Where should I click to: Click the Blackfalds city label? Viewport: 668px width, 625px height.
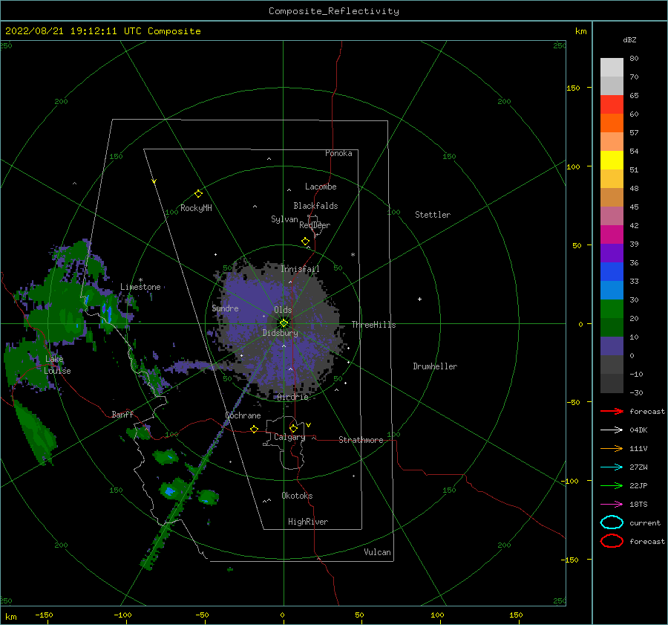[x=315, y=206]
